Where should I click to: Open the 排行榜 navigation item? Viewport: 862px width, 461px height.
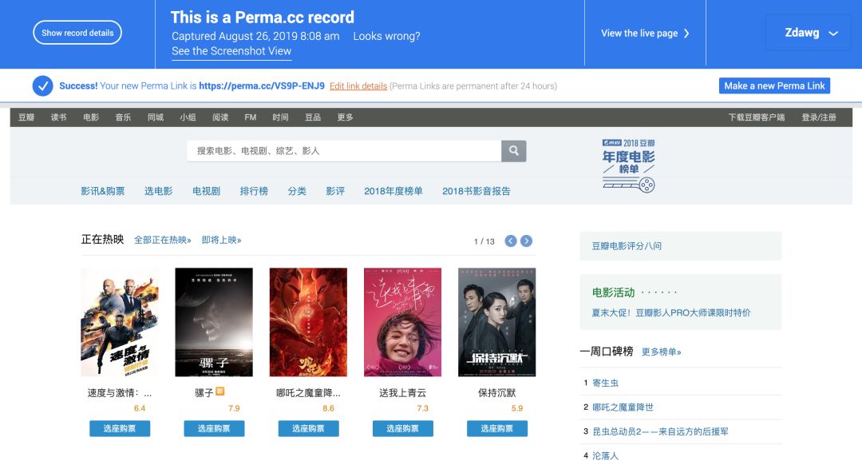coord(253,190)
